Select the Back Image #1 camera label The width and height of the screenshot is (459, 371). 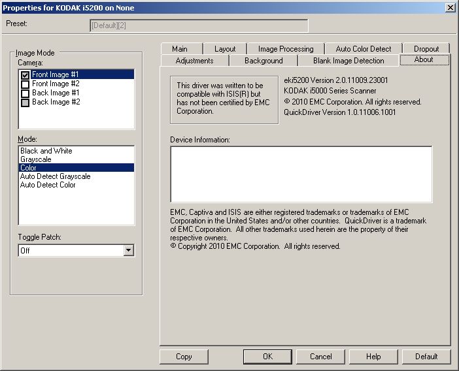(56, 93)
